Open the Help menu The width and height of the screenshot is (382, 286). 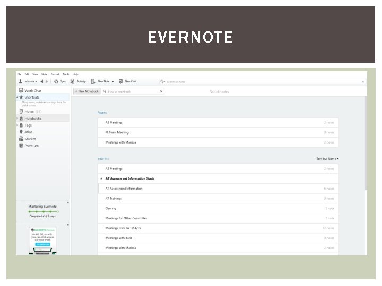click(75, 74)
